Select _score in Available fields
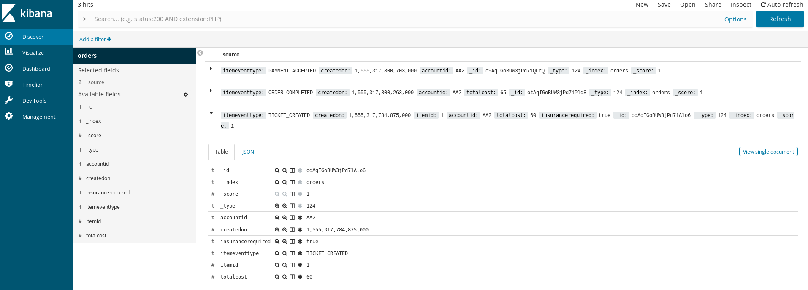Image resolution: width=808 pixels, height=290 pixels. pos(94,136)
